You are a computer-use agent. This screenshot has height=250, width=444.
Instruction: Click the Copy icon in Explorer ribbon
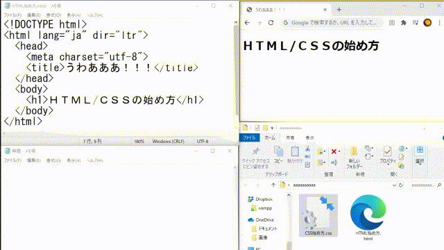tap(279, 151)
